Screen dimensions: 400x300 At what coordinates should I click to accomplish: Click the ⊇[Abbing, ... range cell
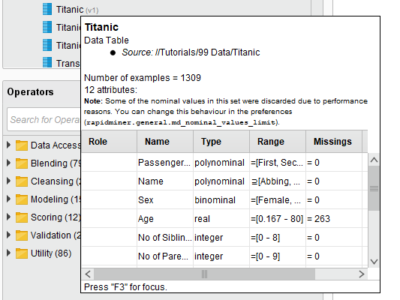[x=278, y=181]
